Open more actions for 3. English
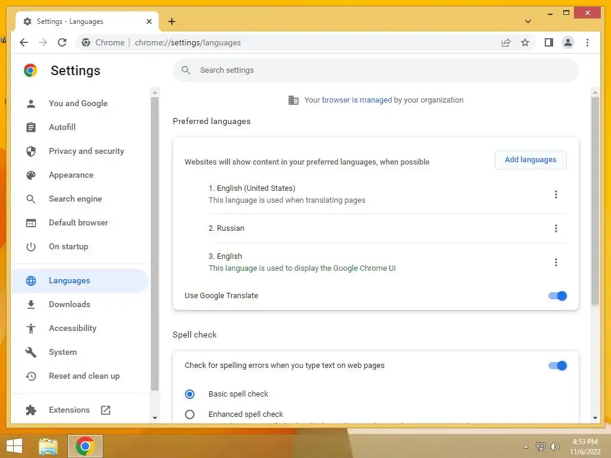This screenshot has height=458, width=611. pos(556,262)
